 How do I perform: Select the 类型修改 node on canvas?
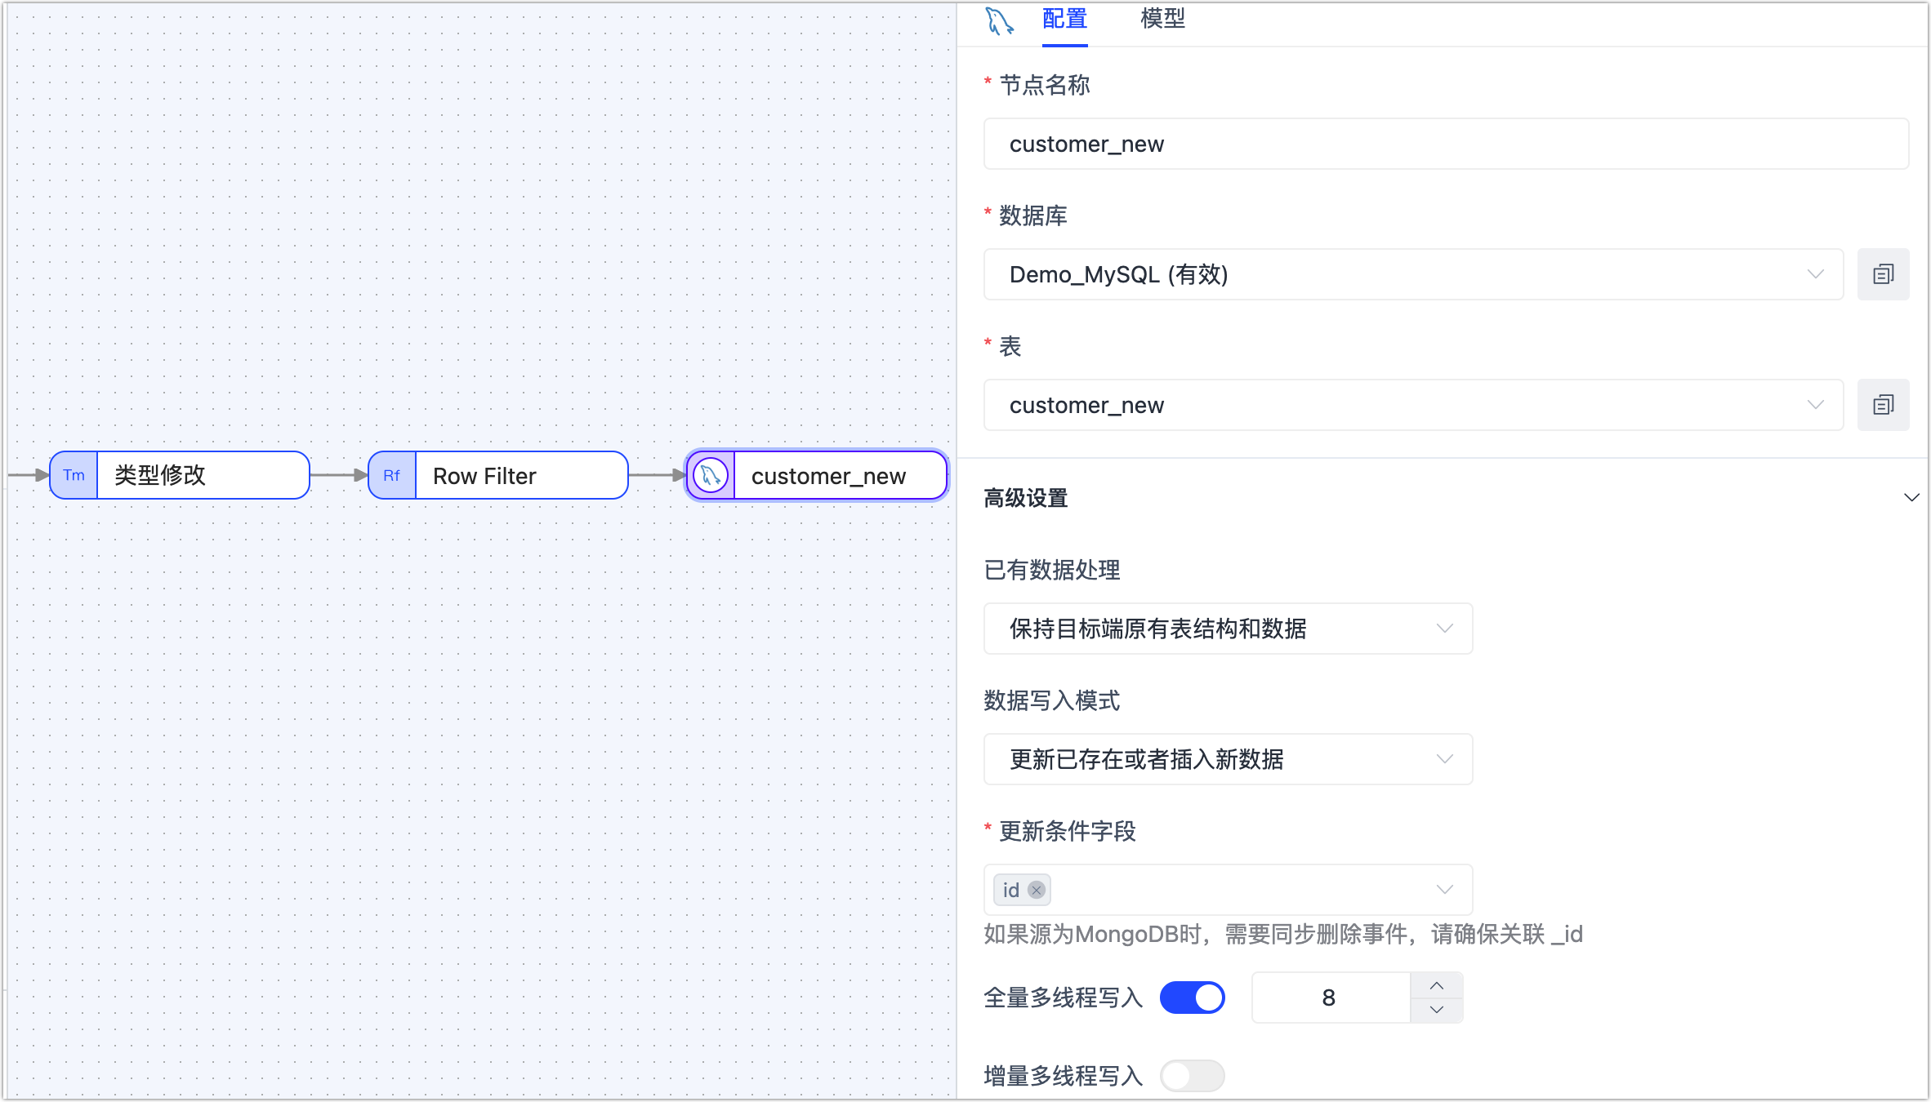point(180,475)
